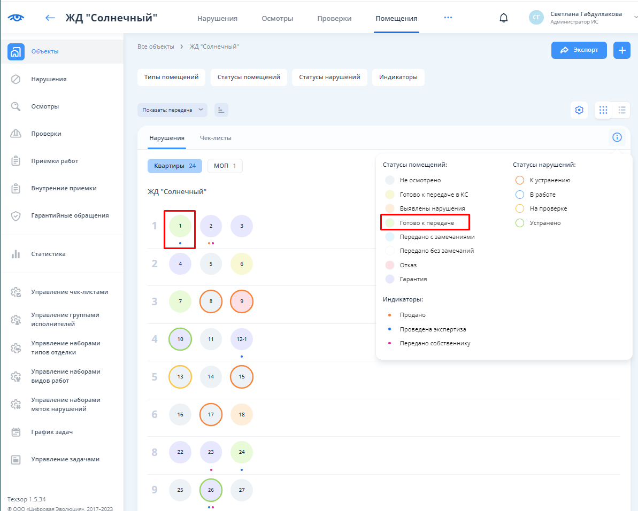Switch to the Чек-листы tab
Image resolution: width=638 pixels, height=511 pixels.
coord(216,138)
